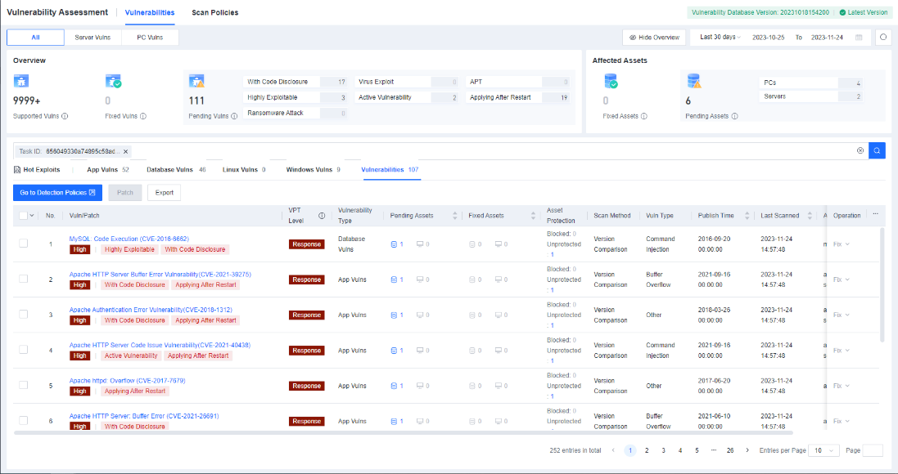Click the blue search magnifier button
Image resolution: width=898 pixels, height=474 pixels.
877,150
